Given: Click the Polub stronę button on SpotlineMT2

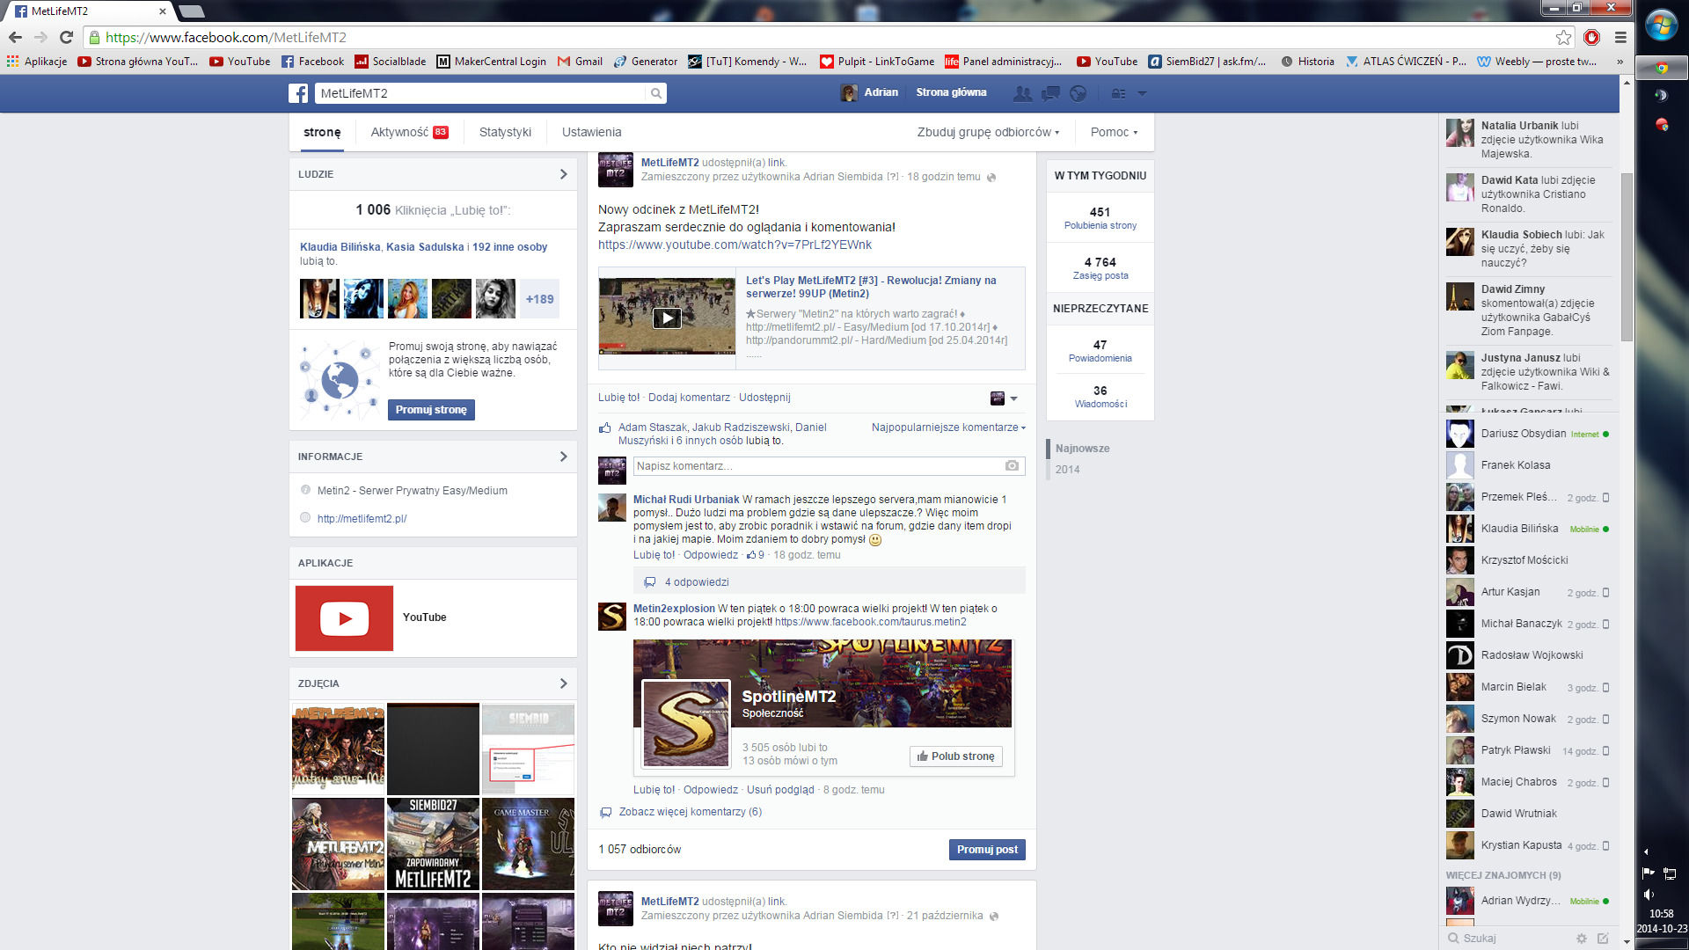Looking at the screenshot, I should coord(955,756).
